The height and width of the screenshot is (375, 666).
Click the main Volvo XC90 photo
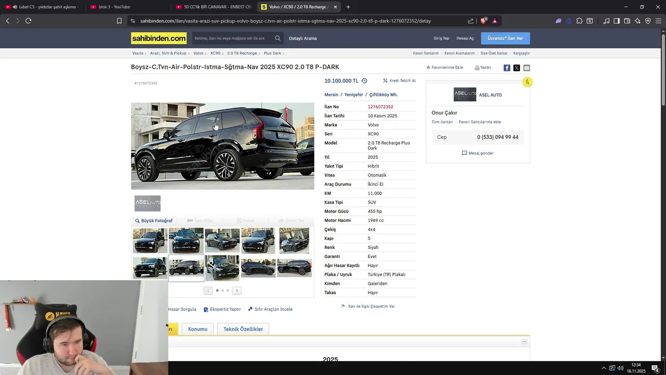coord(223,146)
